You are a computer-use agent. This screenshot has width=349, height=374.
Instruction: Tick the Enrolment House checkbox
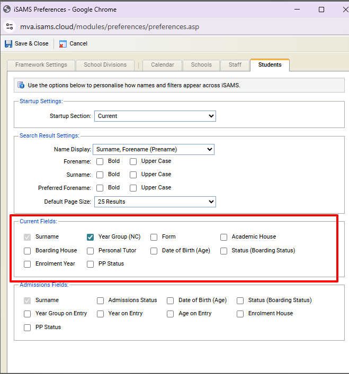pyautogui.click(x=240, y=314)
